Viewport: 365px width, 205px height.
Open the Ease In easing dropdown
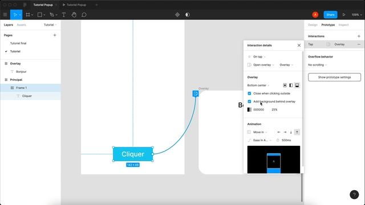pos(262,140)
